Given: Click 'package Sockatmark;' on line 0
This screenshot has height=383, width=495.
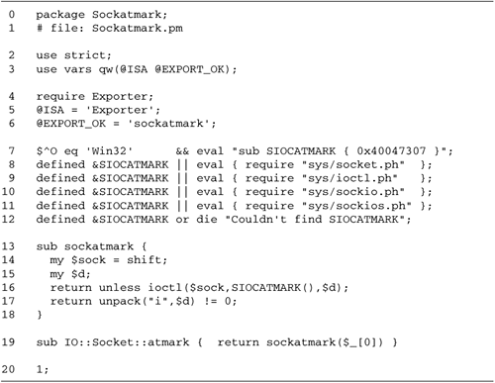Looking at the screenshot, I should coord(102,15).
